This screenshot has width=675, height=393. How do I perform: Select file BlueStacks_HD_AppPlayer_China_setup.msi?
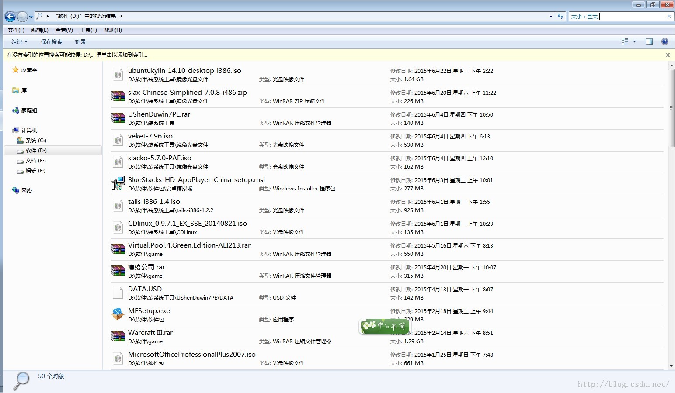point(196,180)
